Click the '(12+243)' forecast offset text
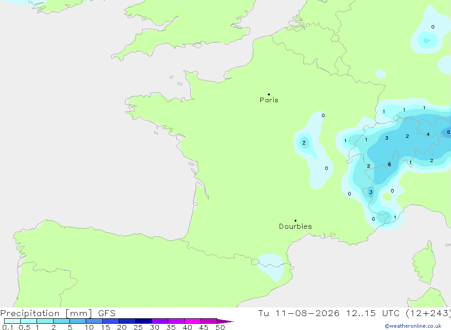The image size is (451, 330). pos(428,313)
